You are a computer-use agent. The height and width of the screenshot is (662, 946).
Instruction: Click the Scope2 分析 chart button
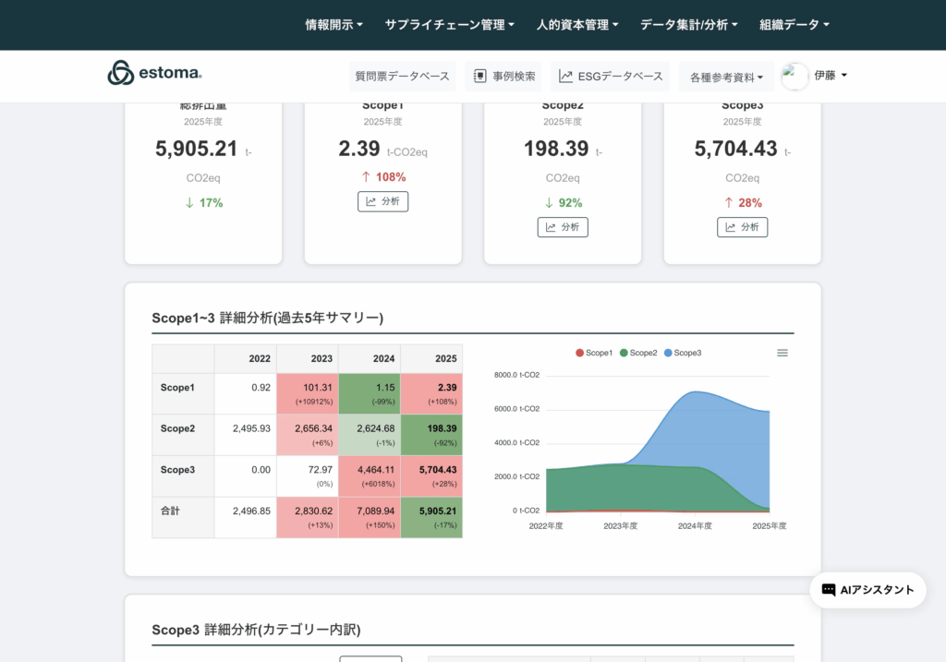[563, 227]
